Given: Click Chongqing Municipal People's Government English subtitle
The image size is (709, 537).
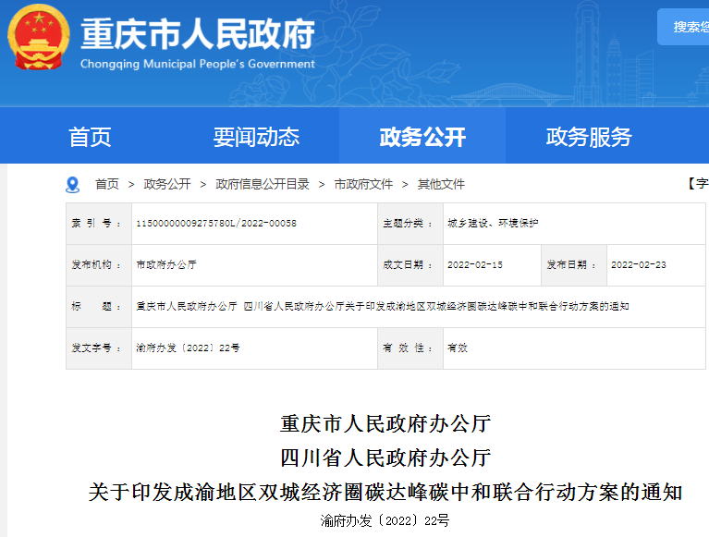Looking at the screenshot, I should pyautogui.click(x=198, y=64).
